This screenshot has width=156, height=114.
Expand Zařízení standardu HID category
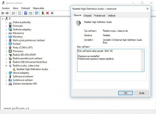pos(6,84)
